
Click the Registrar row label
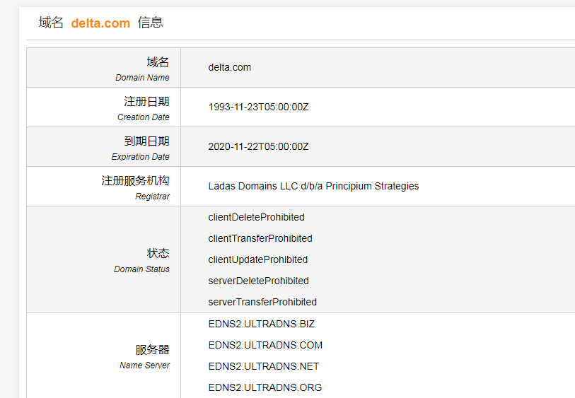click(x=137, y=187)
